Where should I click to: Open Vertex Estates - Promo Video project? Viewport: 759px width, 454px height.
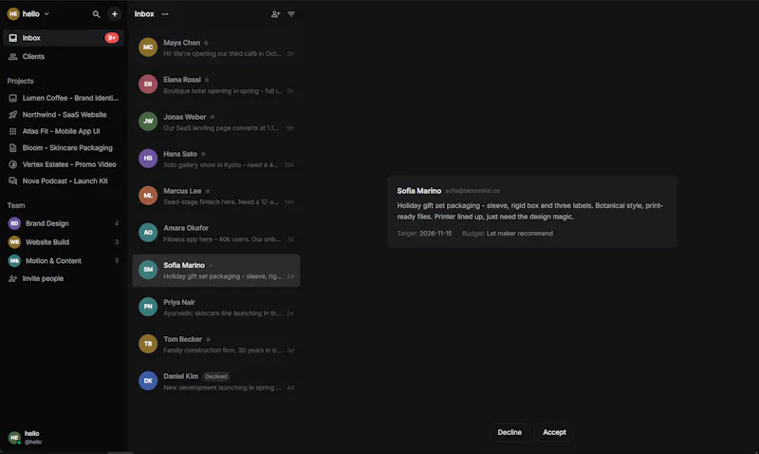[x=64, y=164]
